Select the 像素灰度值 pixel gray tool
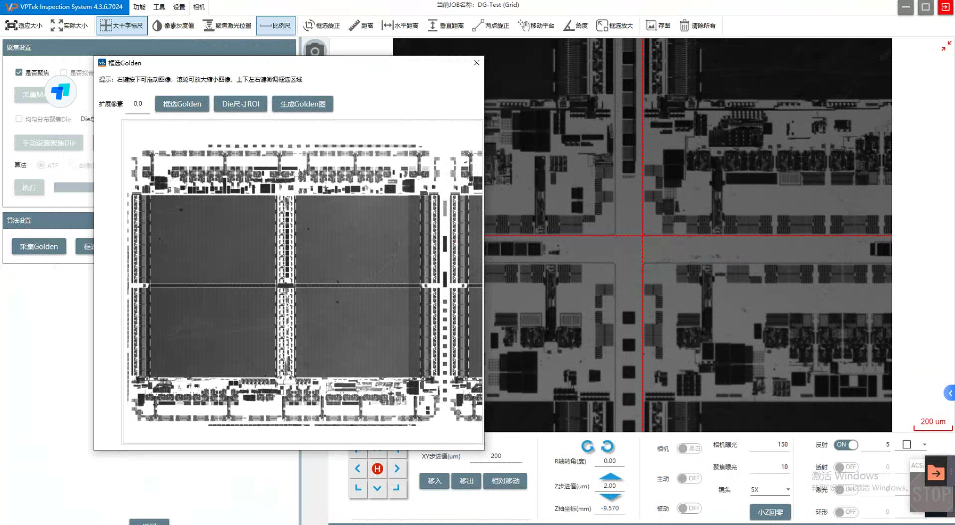Viewport: 955px width, 525px height. click(173, 26)
